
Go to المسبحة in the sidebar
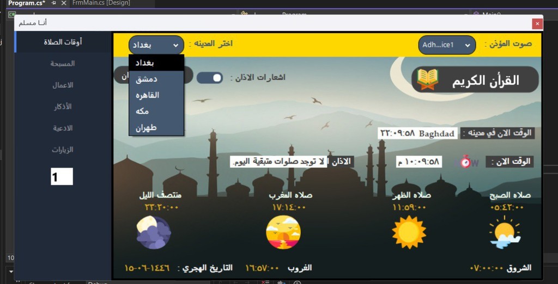tap(63, 64)
